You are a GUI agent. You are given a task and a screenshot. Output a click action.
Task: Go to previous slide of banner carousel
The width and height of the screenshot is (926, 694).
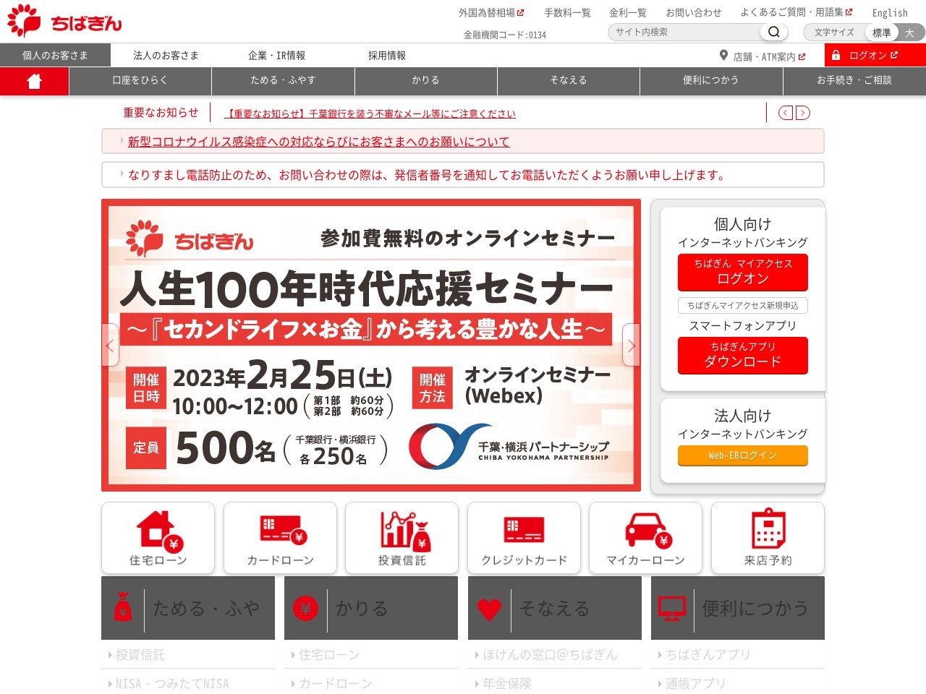(x=110, y=345)
